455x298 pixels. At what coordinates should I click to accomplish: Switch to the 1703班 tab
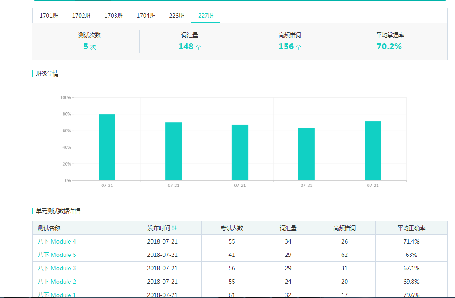tap(113, 16)
